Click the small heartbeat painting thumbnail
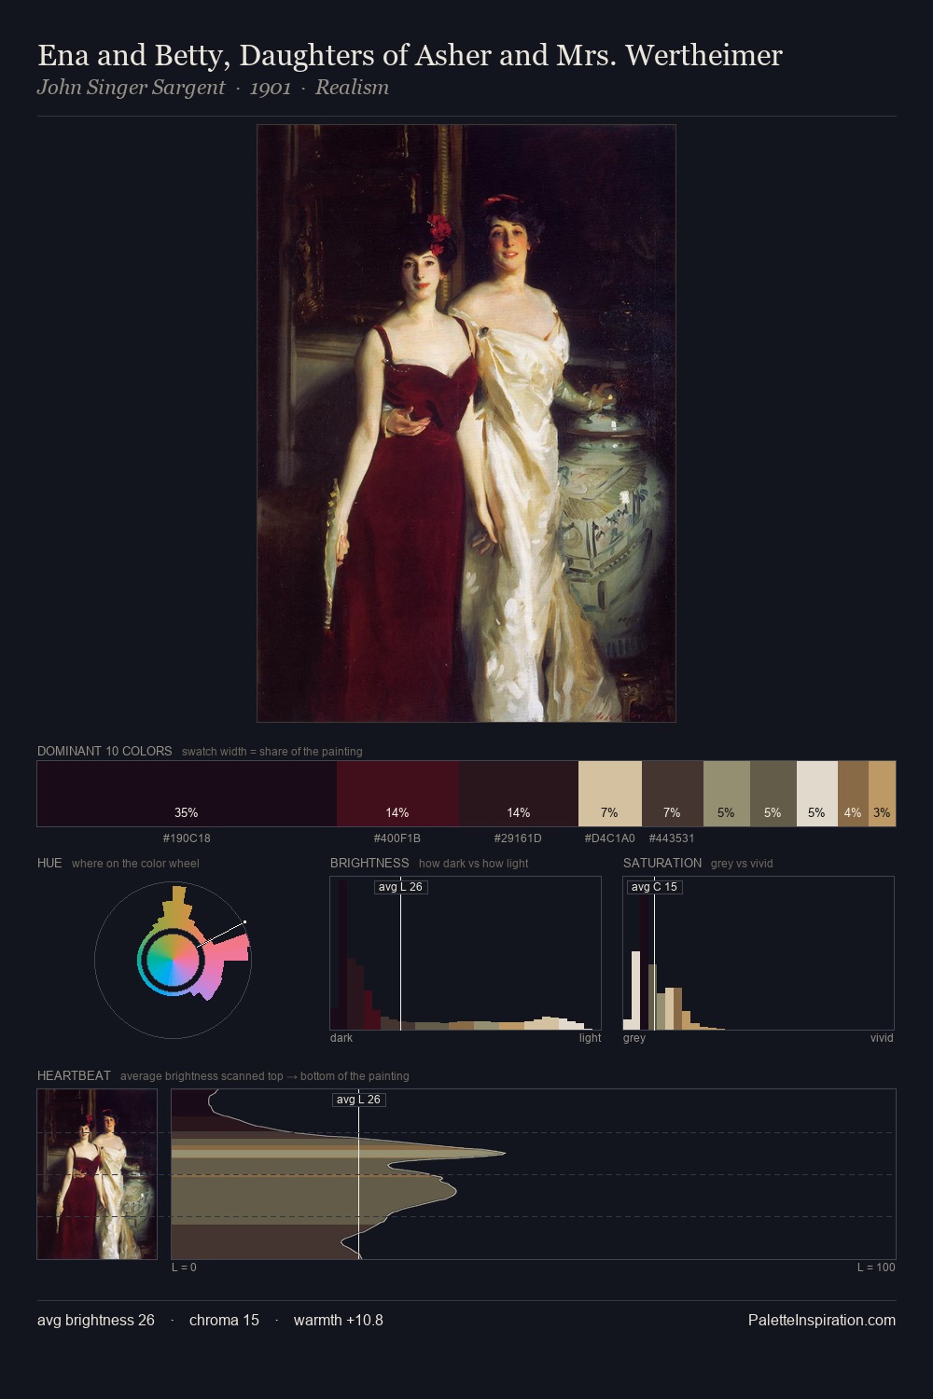 point(97,1174)
